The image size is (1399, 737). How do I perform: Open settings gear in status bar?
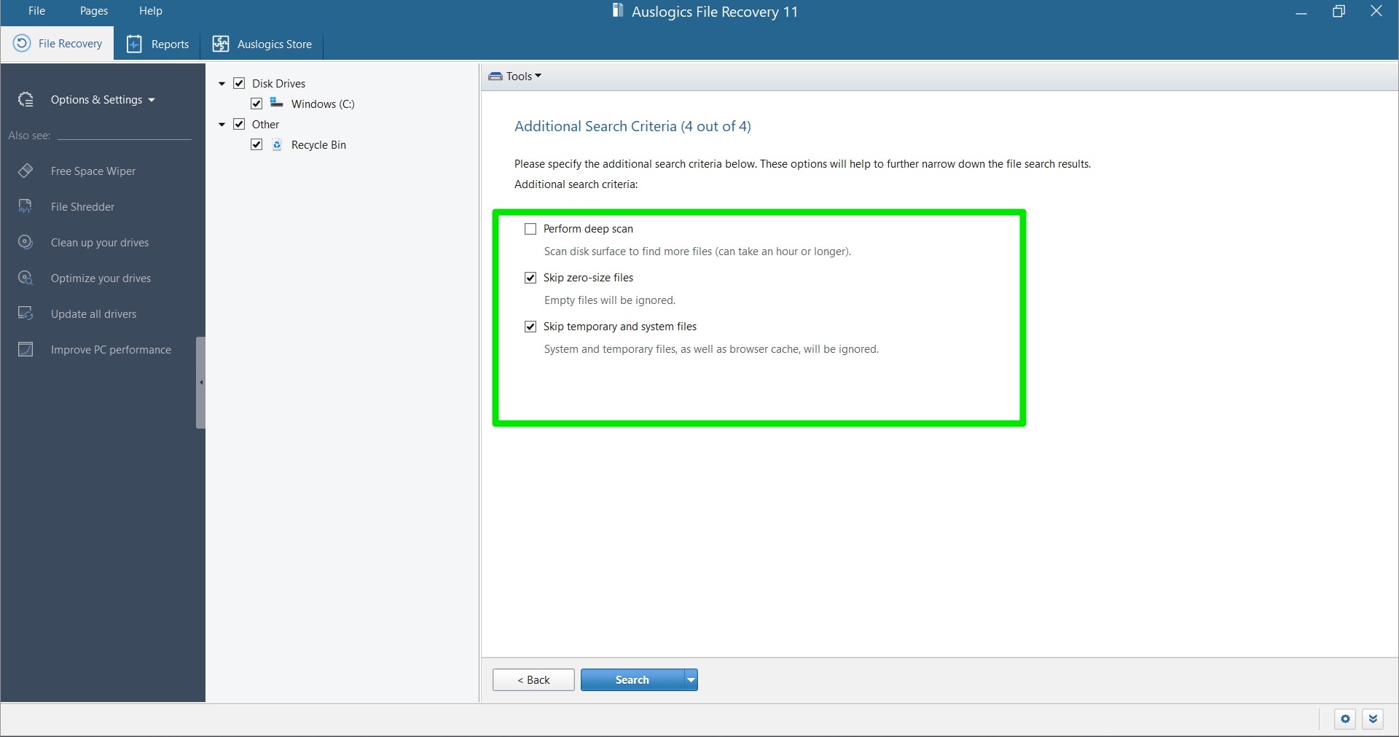click(x=1345, y=719)
